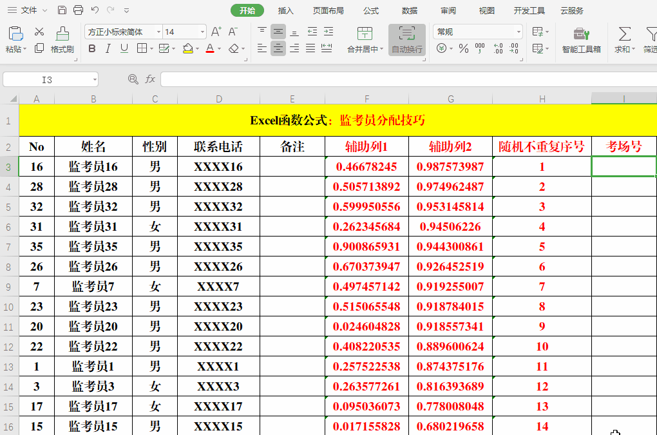Viewport: 657px width, 435px height.
Task: Apply the red font color
Action: [209, 48]
